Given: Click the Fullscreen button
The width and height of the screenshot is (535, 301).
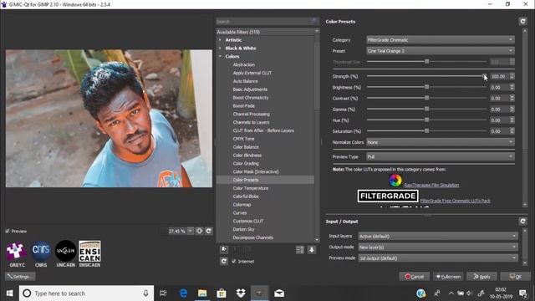Looking at the screenshot, I should [448, 277].
